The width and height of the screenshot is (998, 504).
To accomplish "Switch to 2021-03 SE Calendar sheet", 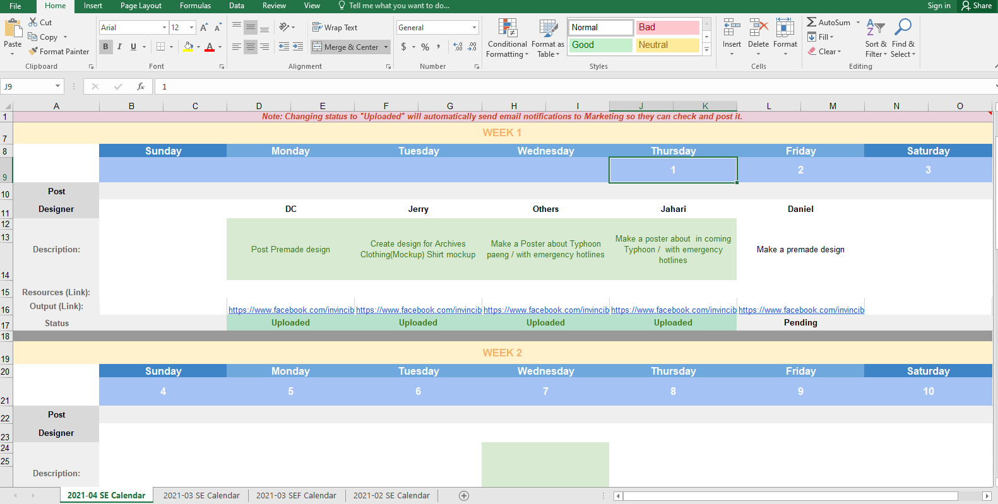I will [x=201, y=496].
